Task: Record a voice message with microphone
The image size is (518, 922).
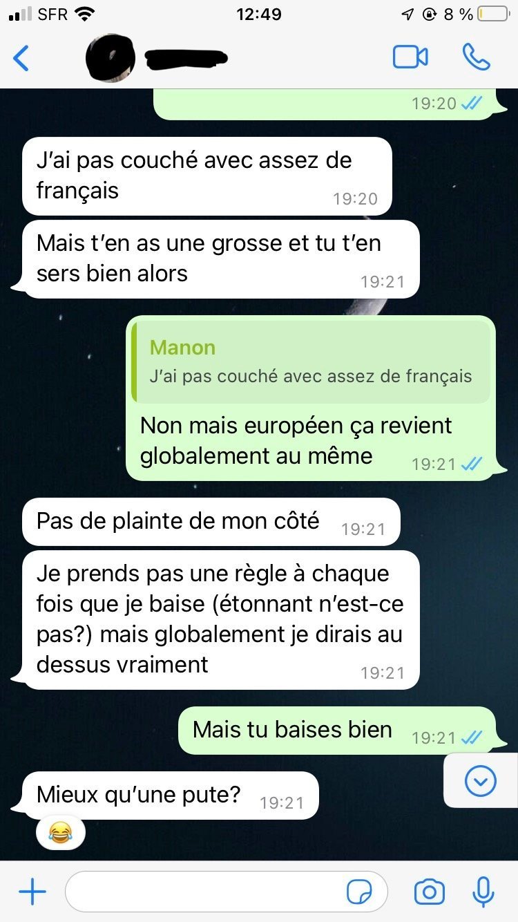Action: 483,892
